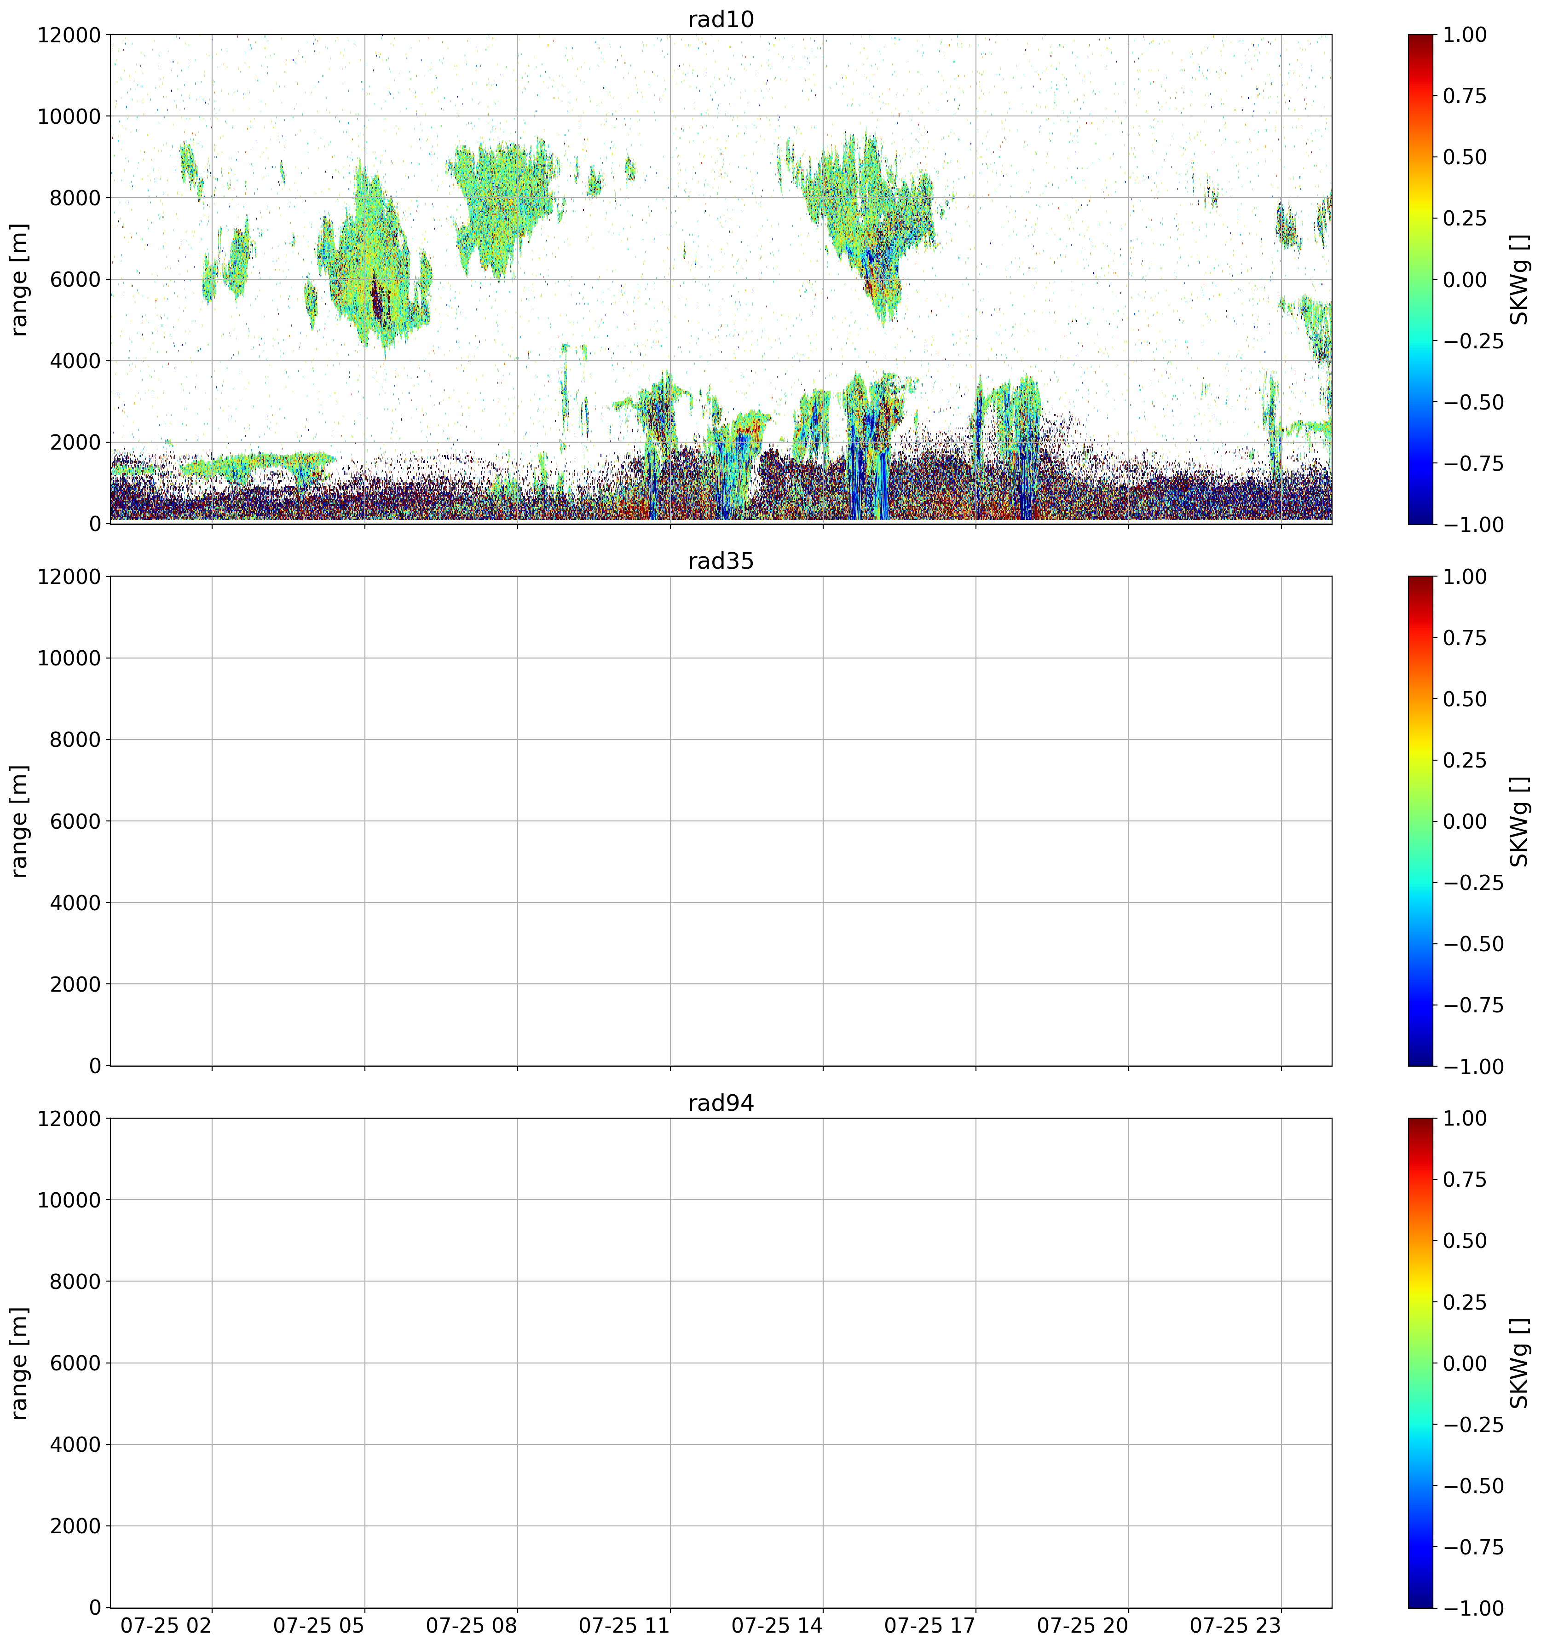Click the rad94 'range [m]' y-axis label
Viewport: 1541px width, 1646px height.
[19, 1363]
